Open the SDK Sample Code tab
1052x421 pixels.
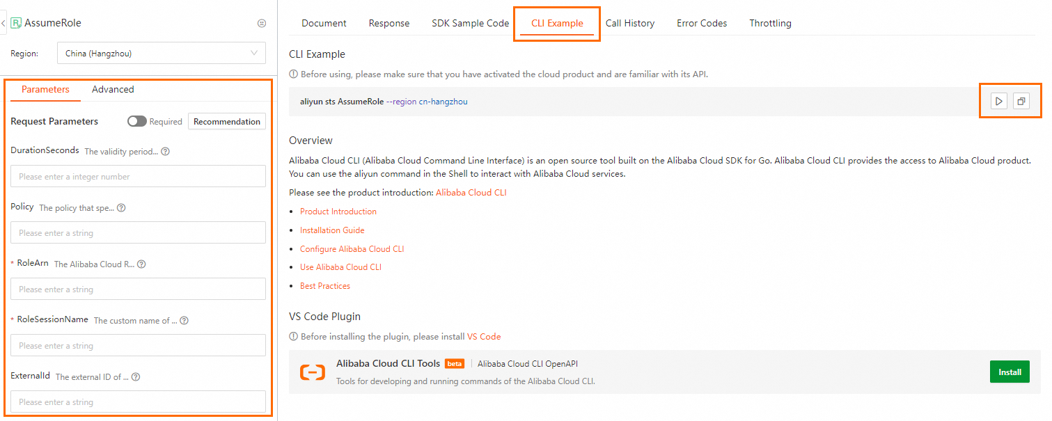click(x=470, y=23)
